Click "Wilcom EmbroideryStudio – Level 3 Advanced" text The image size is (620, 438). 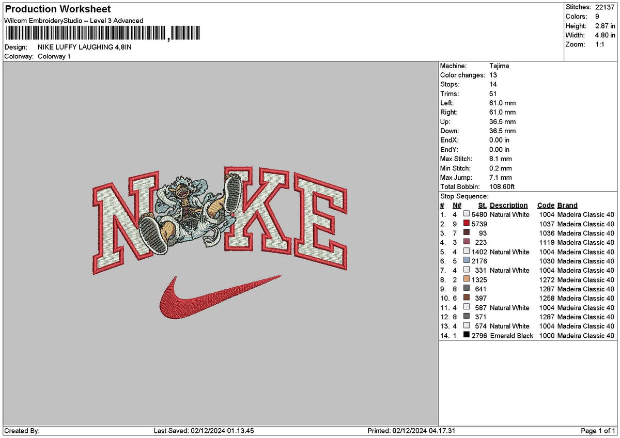pos(74,21)
